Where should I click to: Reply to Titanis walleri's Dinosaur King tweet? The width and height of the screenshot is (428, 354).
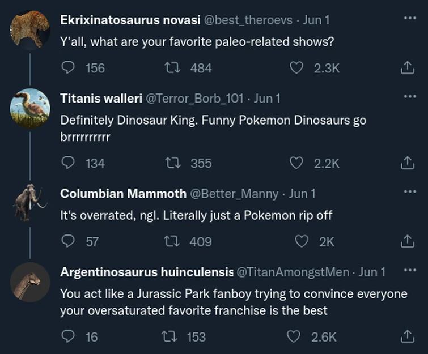pyautogui.click(x=67, y=163)
